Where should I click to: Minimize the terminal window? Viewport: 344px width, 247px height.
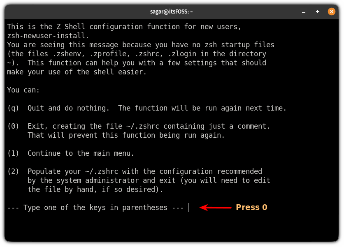coord(303,12)
